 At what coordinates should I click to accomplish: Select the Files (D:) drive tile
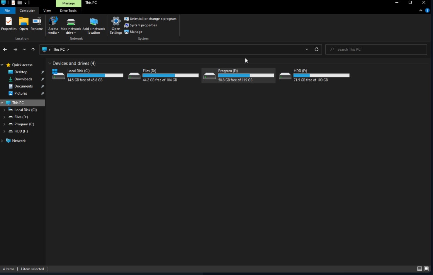163,75
